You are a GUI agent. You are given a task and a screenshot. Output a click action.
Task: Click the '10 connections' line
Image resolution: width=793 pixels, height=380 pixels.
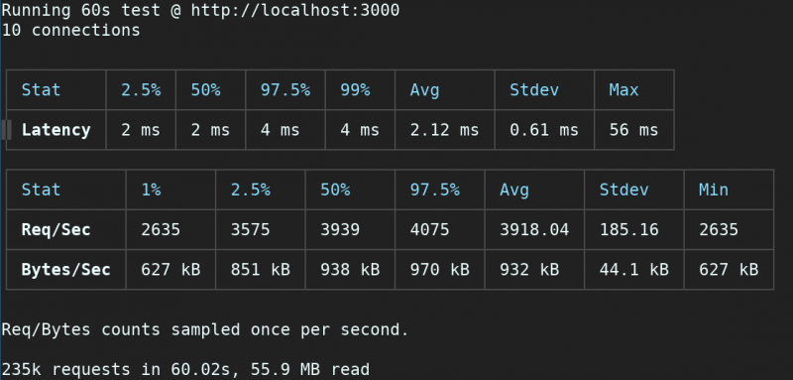pos(70,31)
